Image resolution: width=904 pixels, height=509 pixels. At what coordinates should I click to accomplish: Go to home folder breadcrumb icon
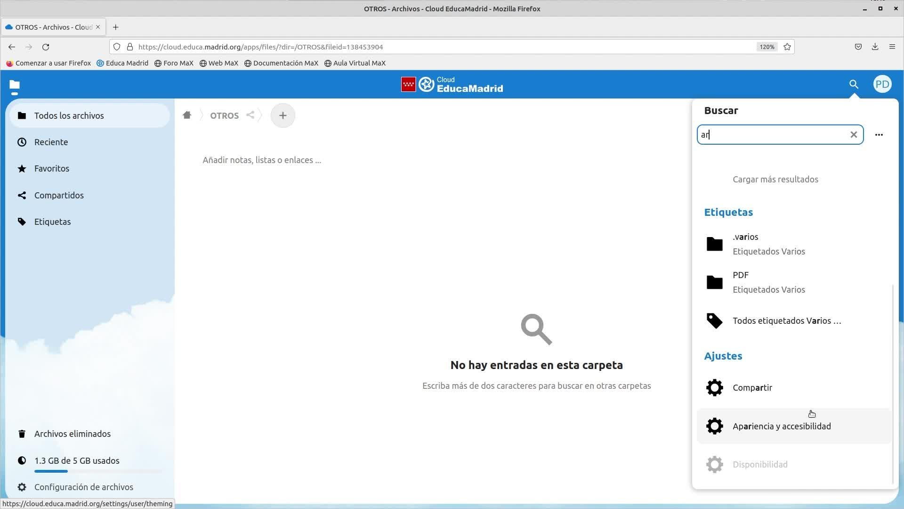pos(187,115)
